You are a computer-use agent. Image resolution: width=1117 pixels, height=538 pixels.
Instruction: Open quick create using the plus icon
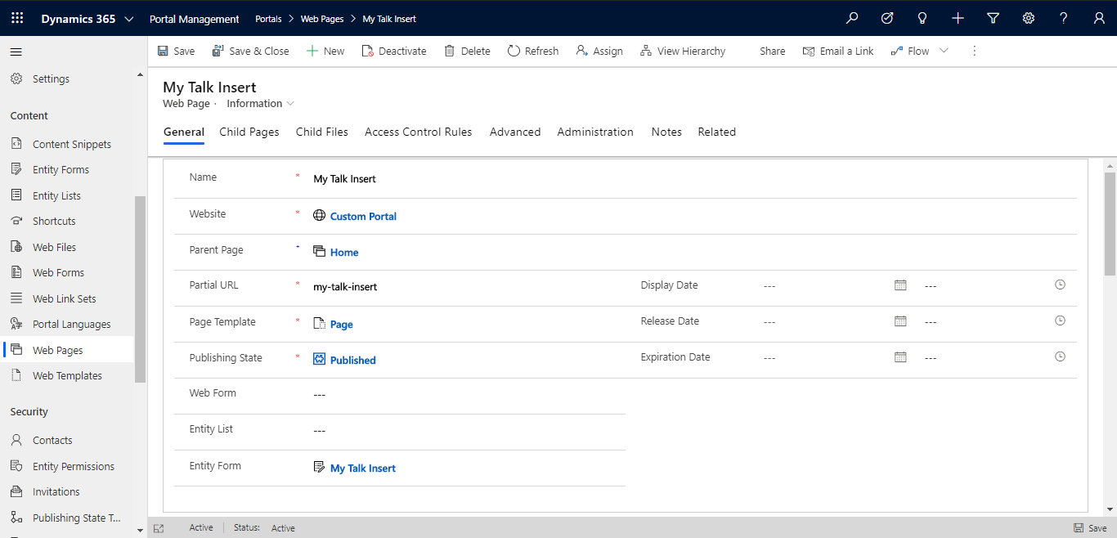pos(958,17)
